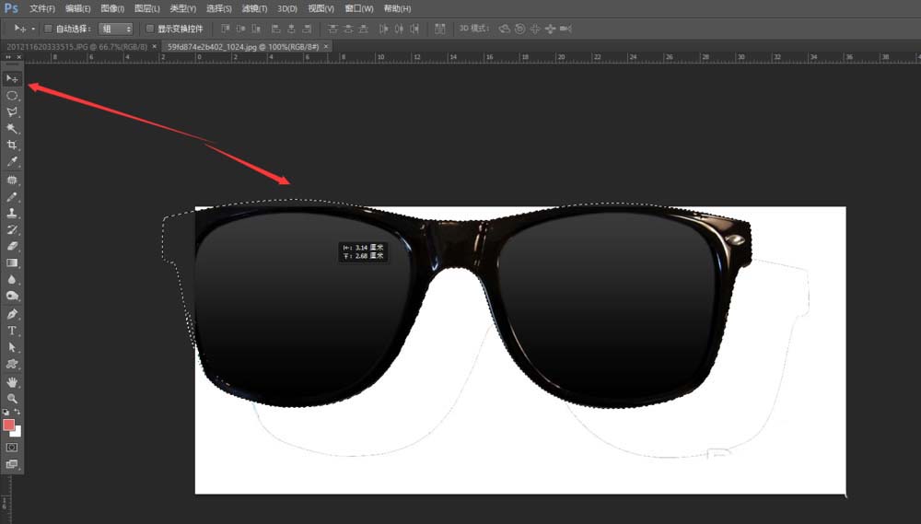Select the Elliptical Marquee tool
Viewport: 921px width, 524px height.
(13, 95)
